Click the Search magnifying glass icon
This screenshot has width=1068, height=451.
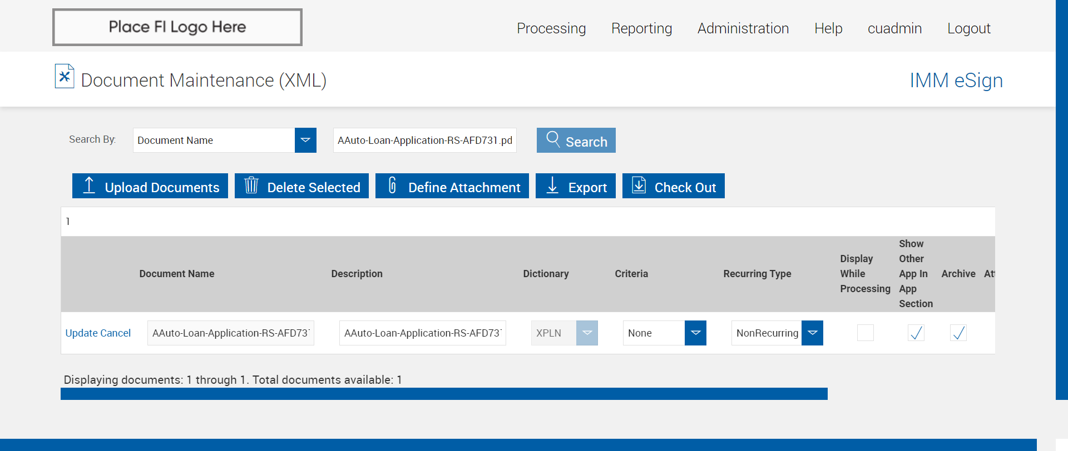pos(553,139)
